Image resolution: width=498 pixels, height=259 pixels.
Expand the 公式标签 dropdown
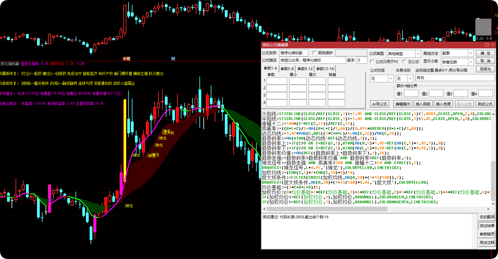click(x=391, y=79)
